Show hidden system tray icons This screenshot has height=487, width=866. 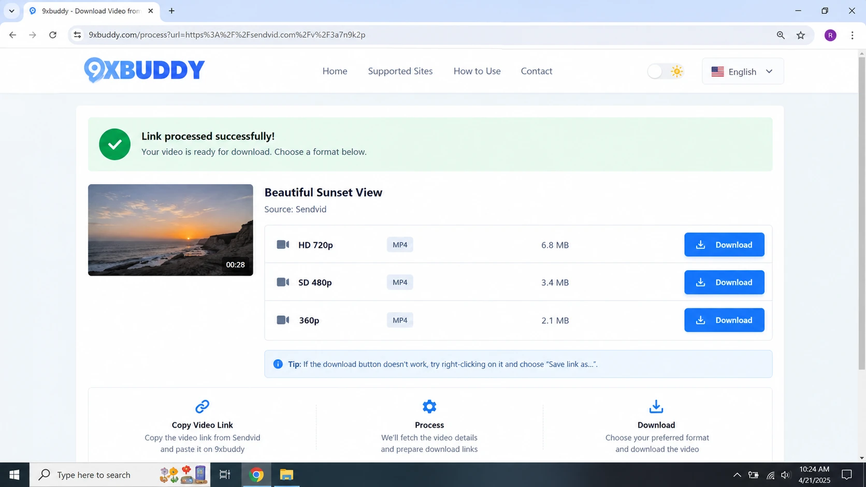pos(737,475)
